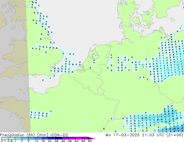The width and height of the screenshot is (184, 142).
Task: Click the 15–20 mm legend color swatch
Action: [45, 138]
